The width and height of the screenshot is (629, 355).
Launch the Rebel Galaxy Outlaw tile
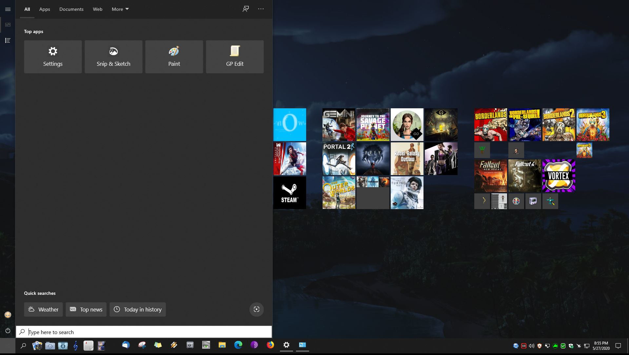(407, 159)
